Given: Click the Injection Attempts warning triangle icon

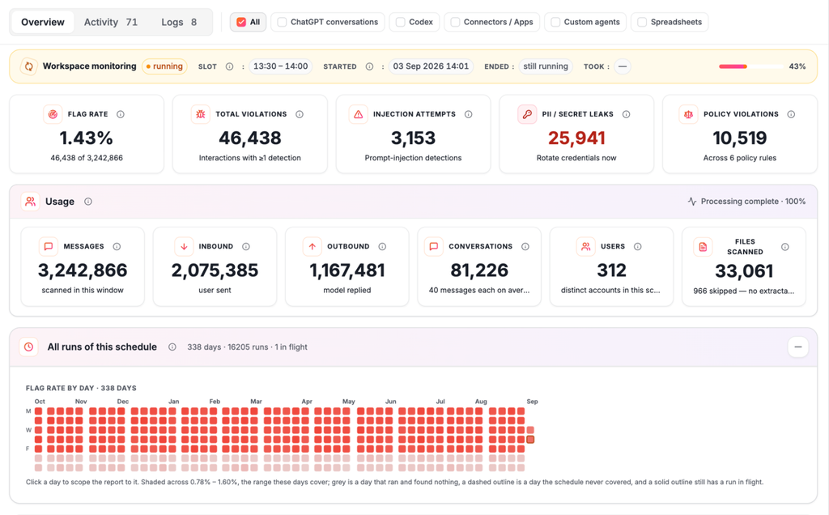Looking at the screenshot, I should click(358, 114).
